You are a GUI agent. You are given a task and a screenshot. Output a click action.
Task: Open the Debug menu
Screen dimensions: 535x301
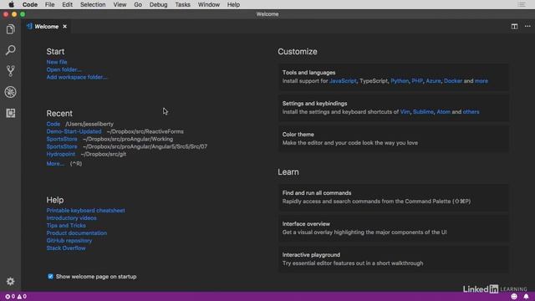158,4
